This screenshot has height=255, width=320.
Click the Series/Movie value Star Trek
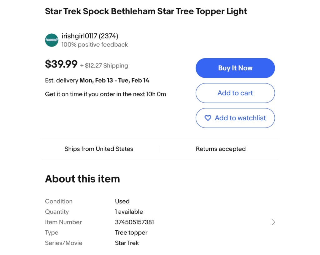127,243
